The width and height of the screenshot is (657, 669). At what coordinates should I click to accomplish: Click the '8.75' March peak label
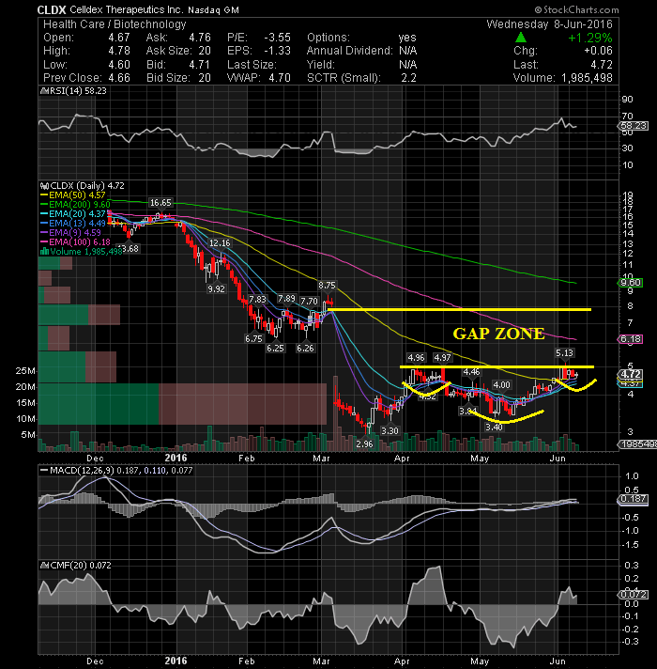[x=327, y=285]
